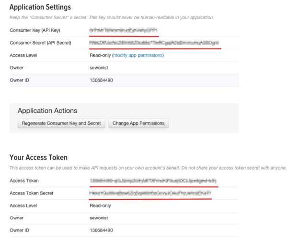
Task: Select the blurred Access Token value
Action: click(153, 181)
